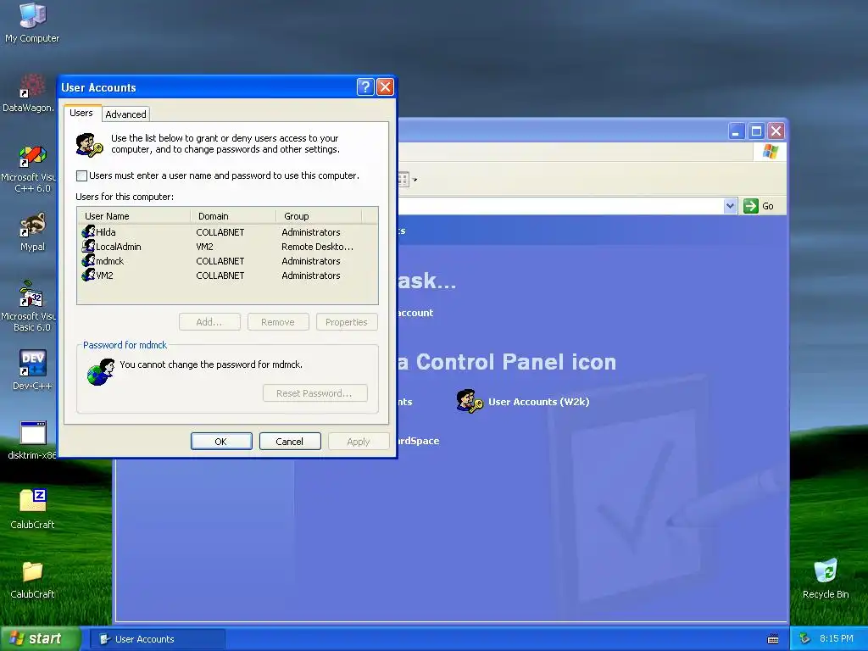Click User Accounts taskbar button
The image size is (868, 651).
pos(158,639)
